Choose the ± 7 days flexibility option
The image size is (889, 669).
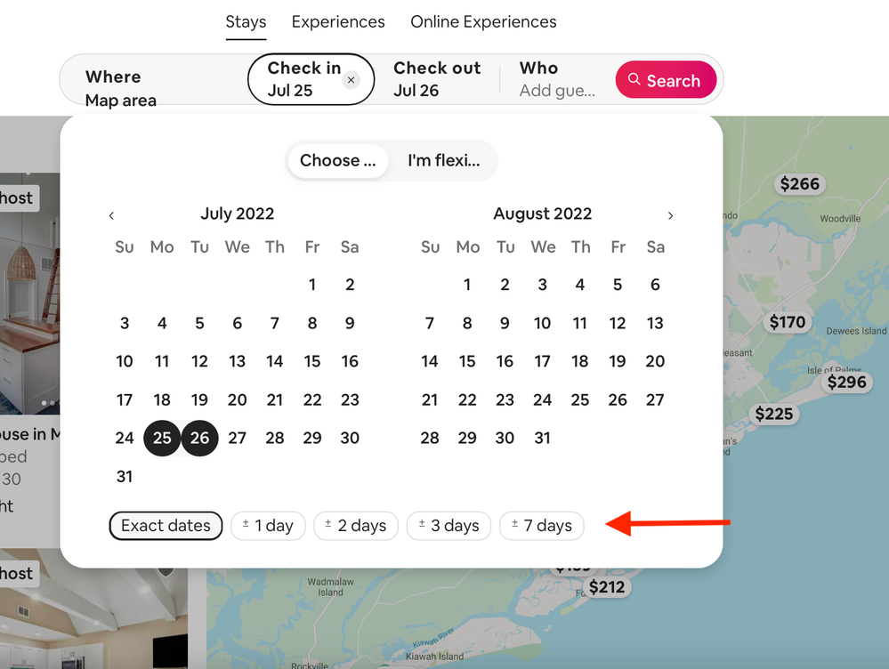click(541, 526)
